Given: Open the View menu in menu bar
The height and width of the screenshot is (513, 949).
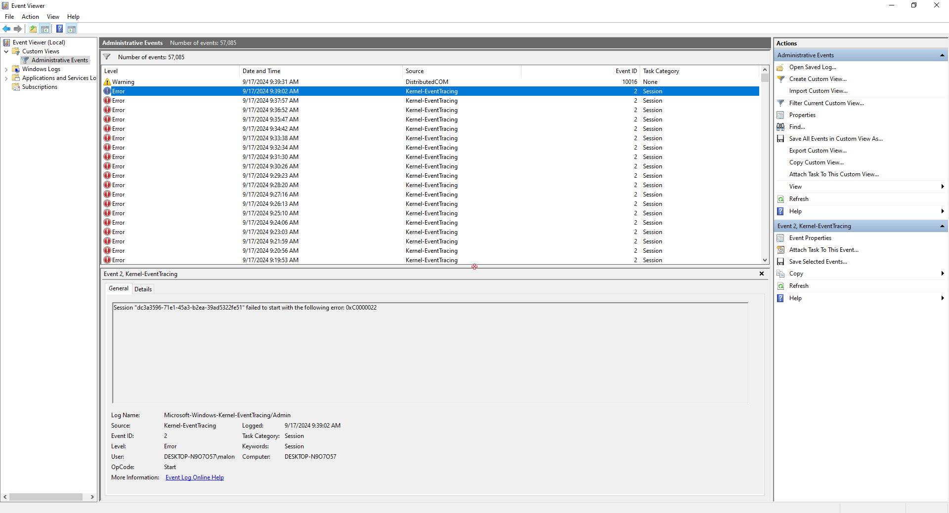Looking at the screenshot, I should point(53,17).
